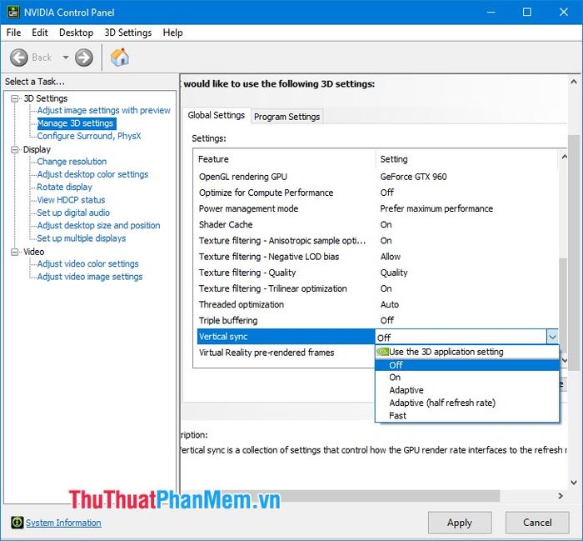Click main panel scroll-up arrow
The height and width of the screenshot is (541, 583).
574,82
